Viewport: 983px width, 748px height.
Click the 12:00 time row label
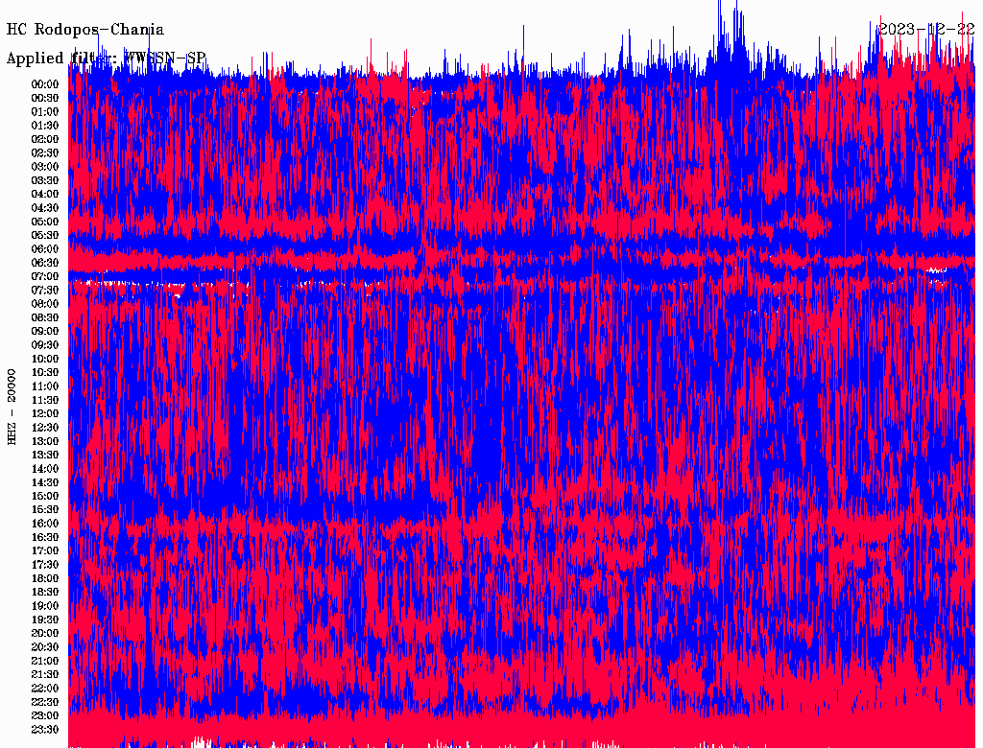click(45, 413)
